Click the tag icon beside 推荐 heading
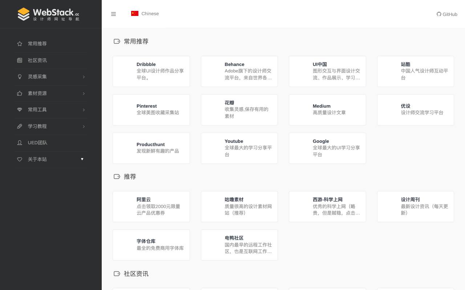Screen dimensions: 465x290 (117, 177)
